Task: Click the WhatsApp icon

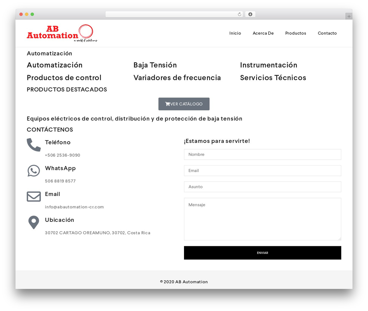Action: [34, 171]
